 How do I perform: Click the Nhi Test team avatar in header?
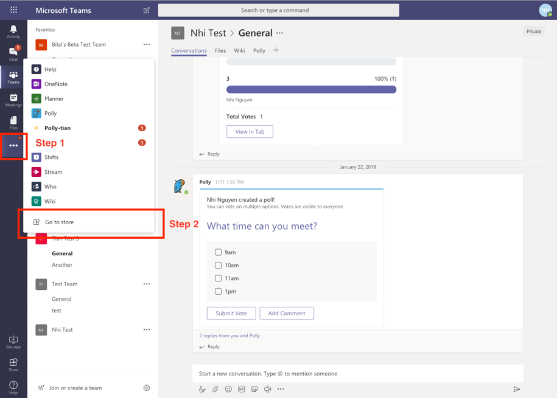coord(178,33)
